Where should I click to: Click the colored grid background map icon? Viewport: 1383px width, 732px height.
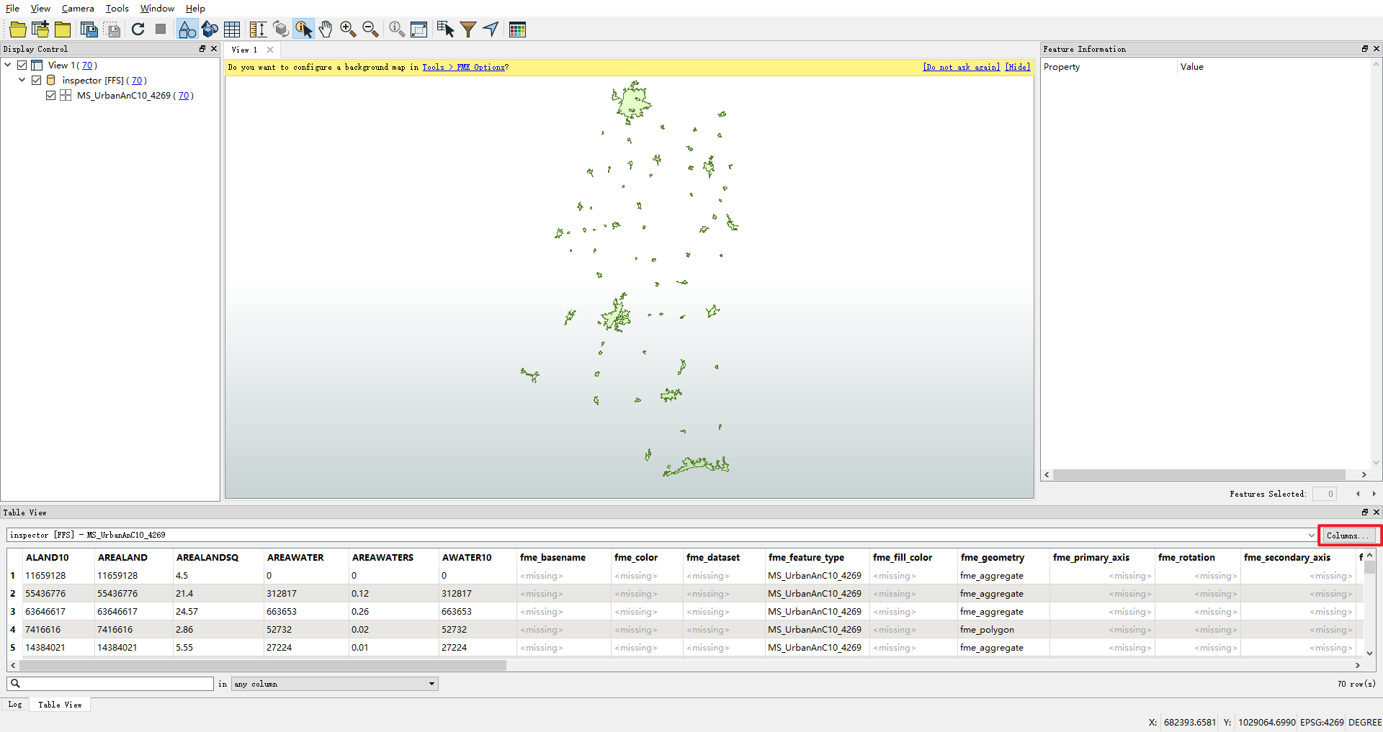[x=517, y=30]
